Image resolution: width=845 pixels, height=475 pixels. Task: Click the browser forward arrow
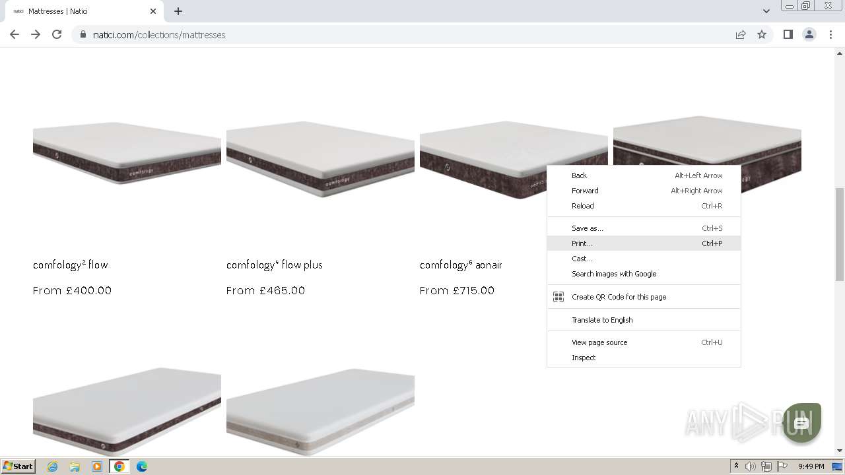36,34
